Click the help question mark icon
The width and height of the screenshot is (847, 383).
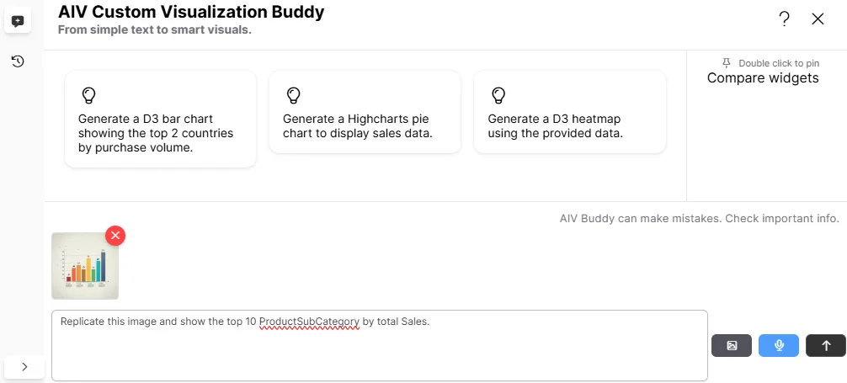click(x=784, y=19)
